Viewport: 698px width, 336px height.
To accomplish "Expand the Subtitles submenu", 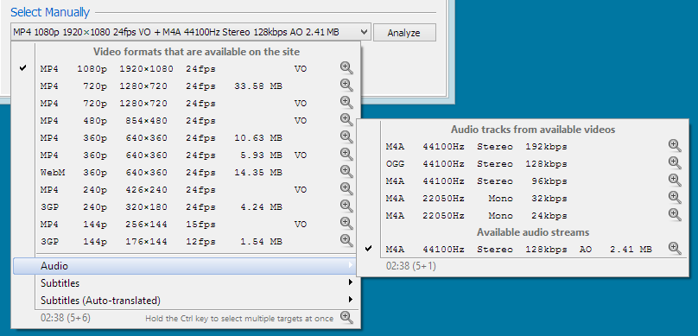I will click(185, 283).
